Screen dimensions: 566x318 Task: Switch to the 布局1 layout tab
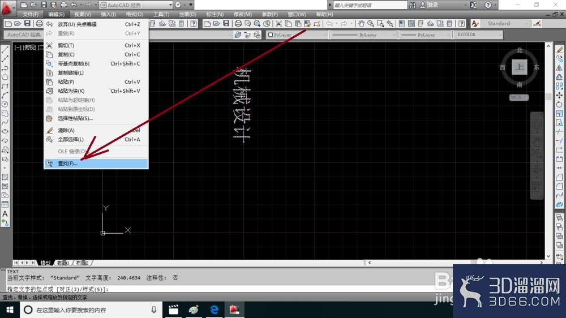(63, 263)
